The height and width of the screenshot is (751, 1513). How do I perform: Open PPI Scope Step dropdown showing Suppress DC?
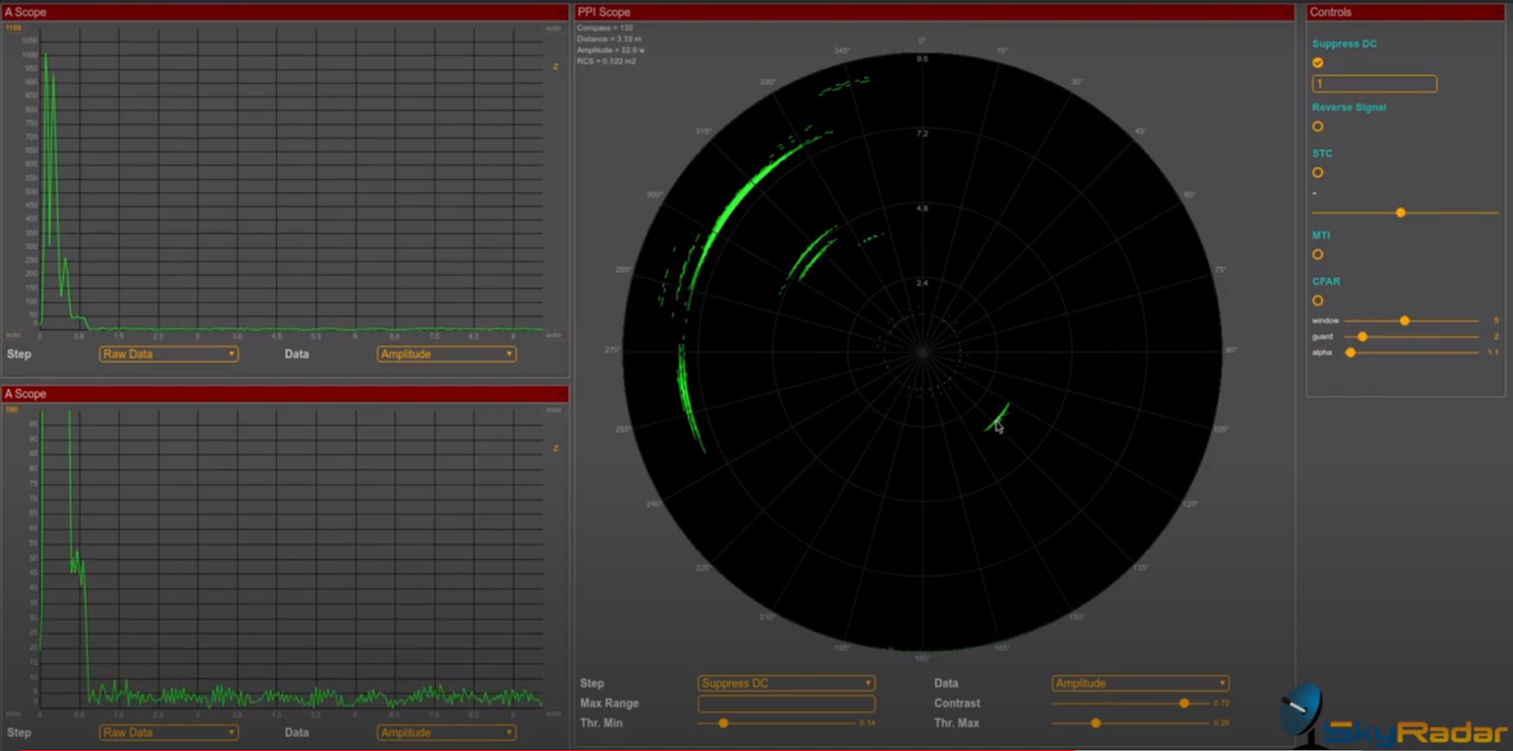(x=787, y=683)
